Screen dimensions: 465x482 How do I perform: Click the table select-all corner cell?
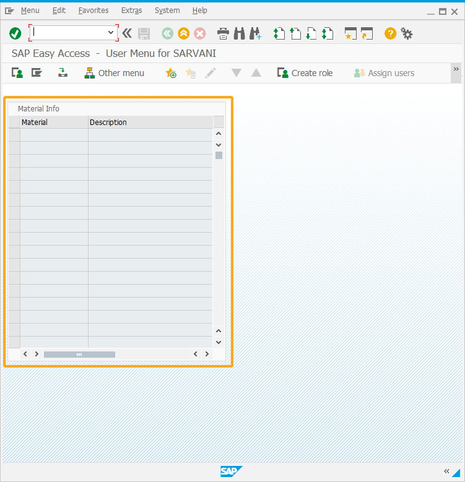[x=14, y=122]
